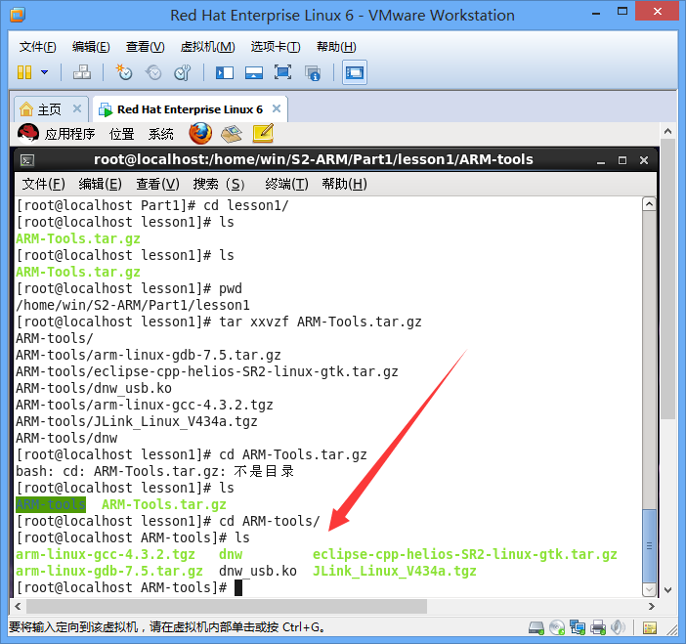Open terminal 查看(V) menu
The image size is (686, 644).
click(157, 184)
